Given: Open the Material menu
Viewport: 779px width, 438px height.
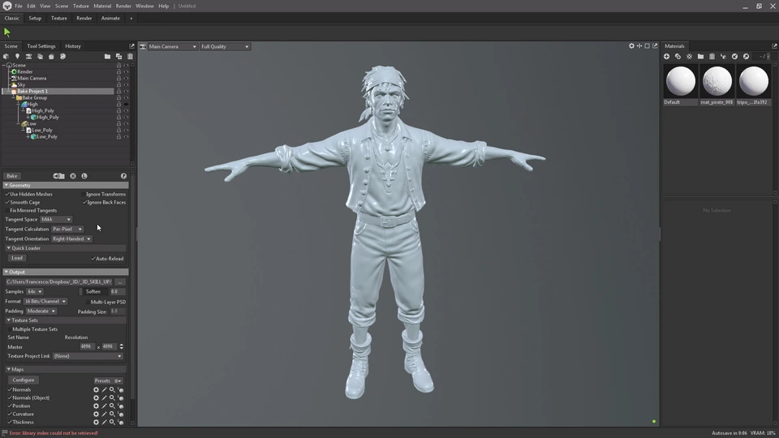Looking at the screenshot, I should click(x=102, y=6).
